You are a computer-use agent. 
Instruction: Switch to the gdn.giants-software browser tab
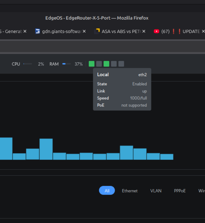[62, 31]
